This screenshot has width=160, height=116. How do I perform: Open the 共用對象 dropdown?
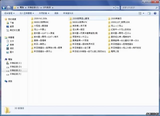[44, 13]
